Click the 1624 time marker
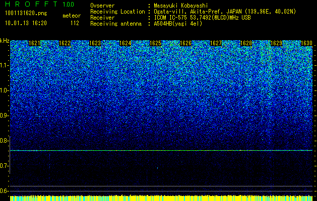Screen dimensions: 317x201 (x=125, y=43)
